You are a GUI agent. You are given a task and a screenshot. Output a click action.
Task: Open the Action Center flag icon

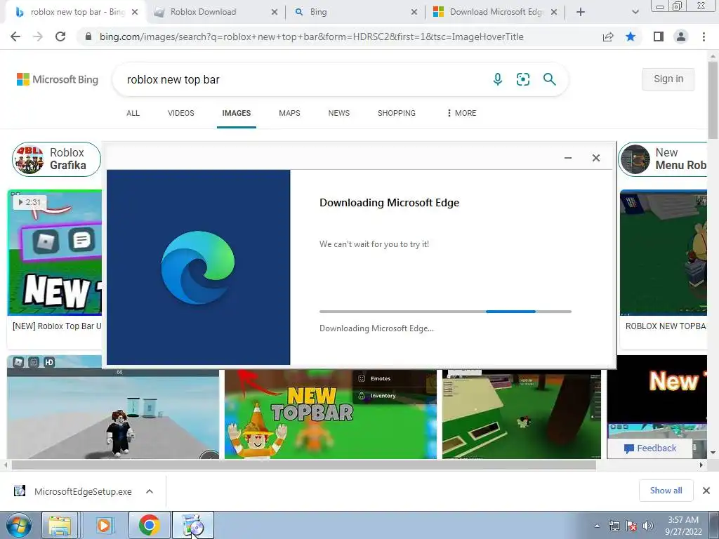pyautogui.click(x=631, y=526)
